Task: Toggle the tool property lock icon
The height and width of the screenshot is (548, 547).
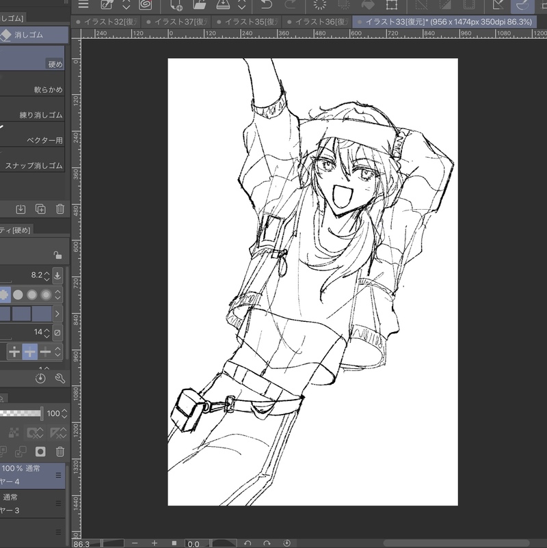Action: pyautogui.click(x=58, y=255)
